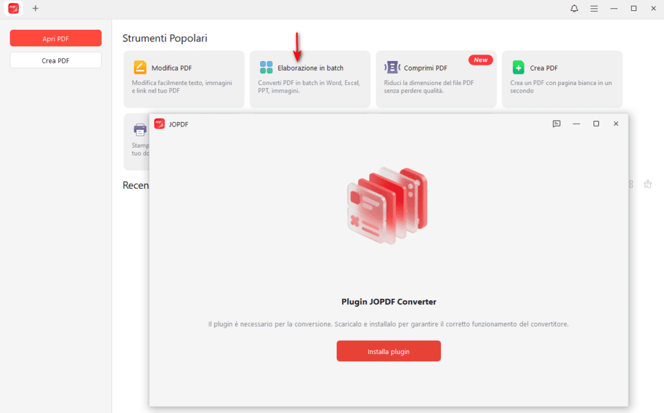Open a new tab with the plus icon
Screen dimensions: 664x413
tap(36, 8)
